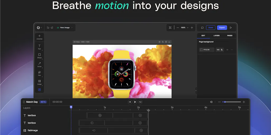Undo the last action
Image resolution: width=271 pixels, height=135 pixels.
pos(48,27)
